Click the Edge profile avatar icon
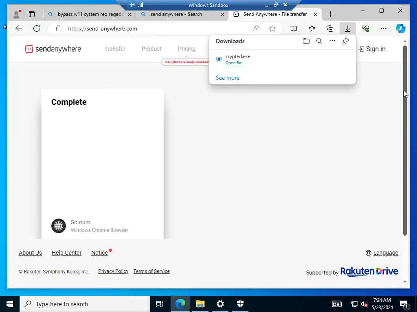Viewport: 417px width, 312px height. pos(17,14)
